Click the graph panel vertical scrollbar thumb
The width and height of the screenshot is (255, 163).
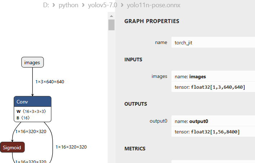point(111,25)
